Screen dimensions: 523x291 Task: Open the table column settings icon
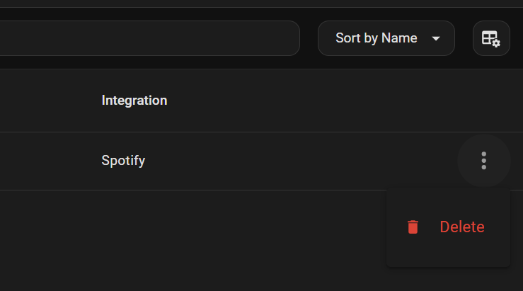click(491, 38)
